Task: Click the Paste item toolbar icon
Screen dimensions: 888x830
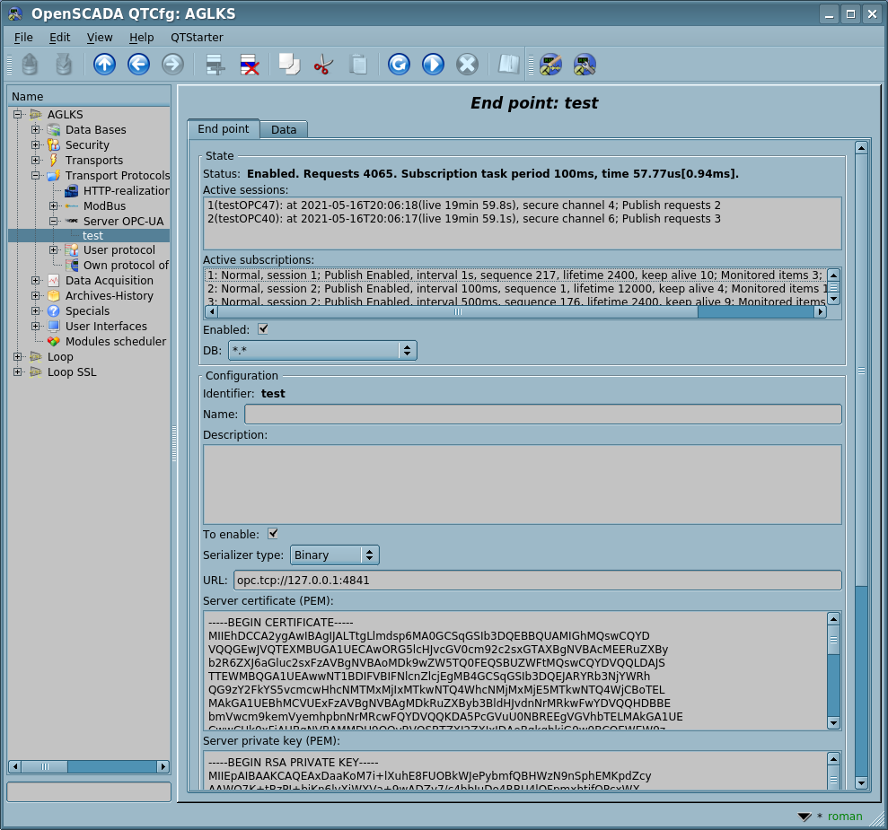Action: tap(358, 64)
